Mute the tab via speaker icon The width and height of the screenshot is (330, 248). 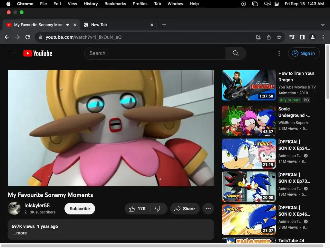(68, 25)
